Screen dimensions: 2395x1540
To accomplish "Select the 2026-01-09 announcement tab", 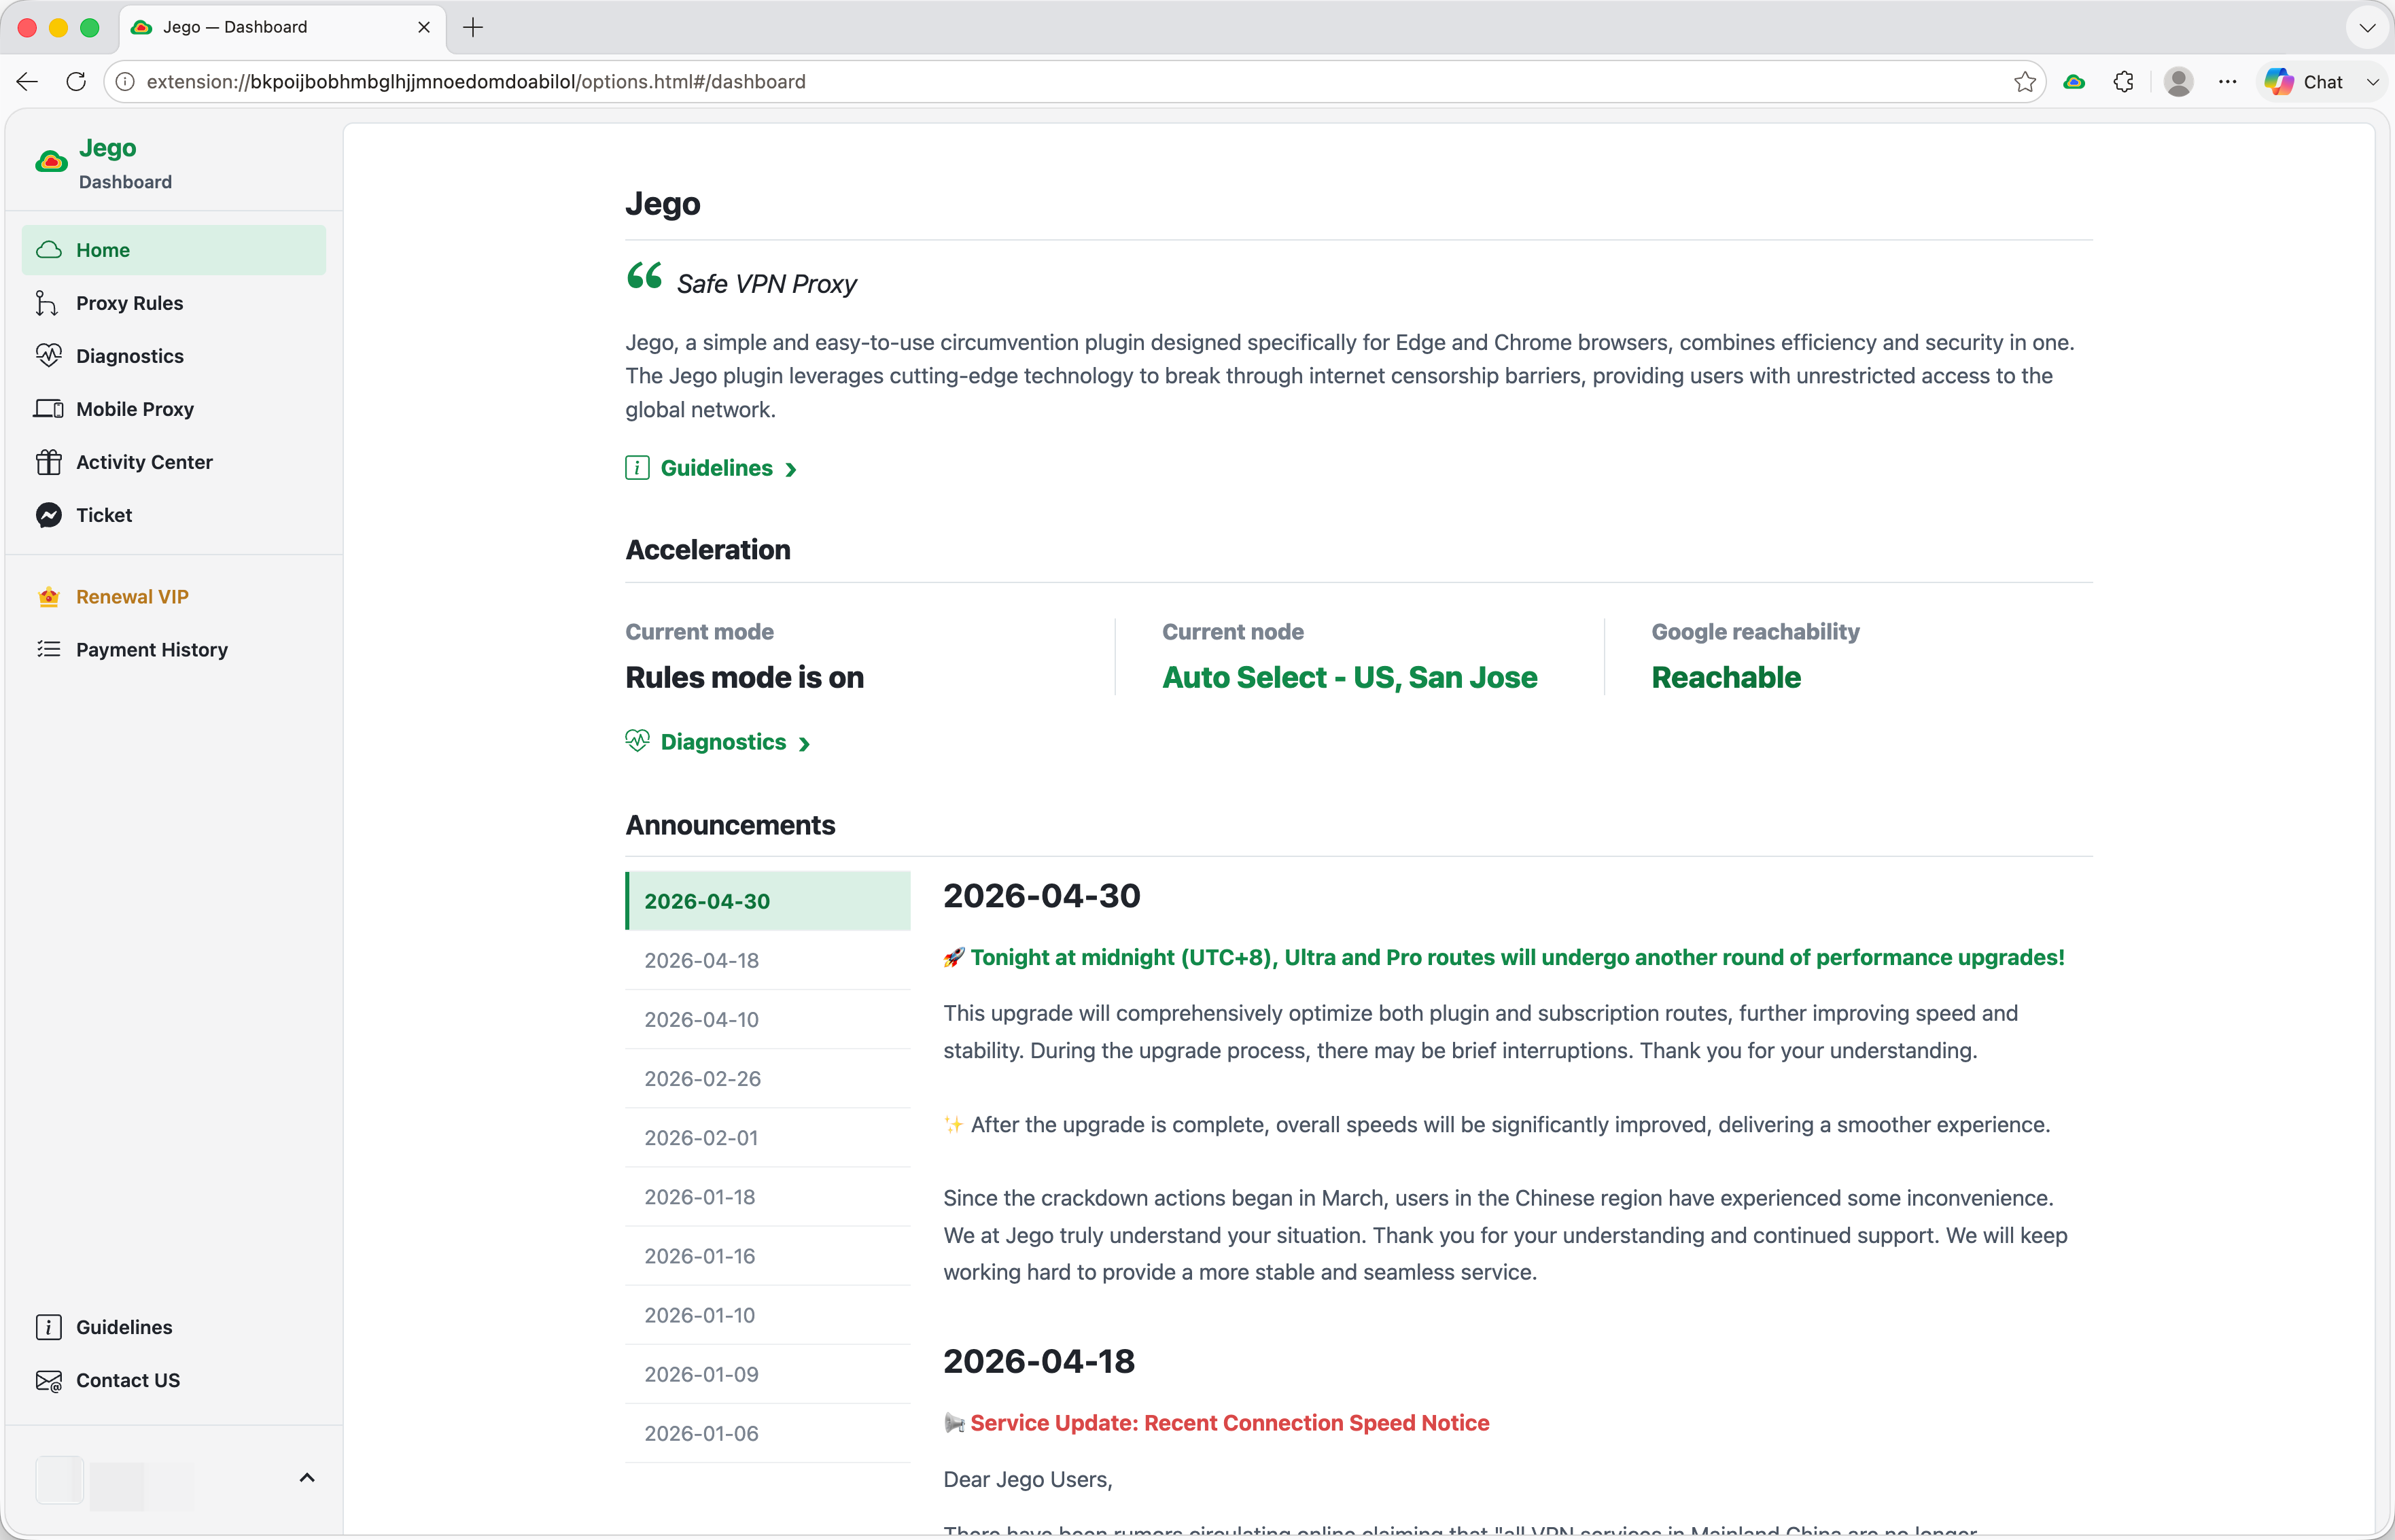I will 768,1374.
